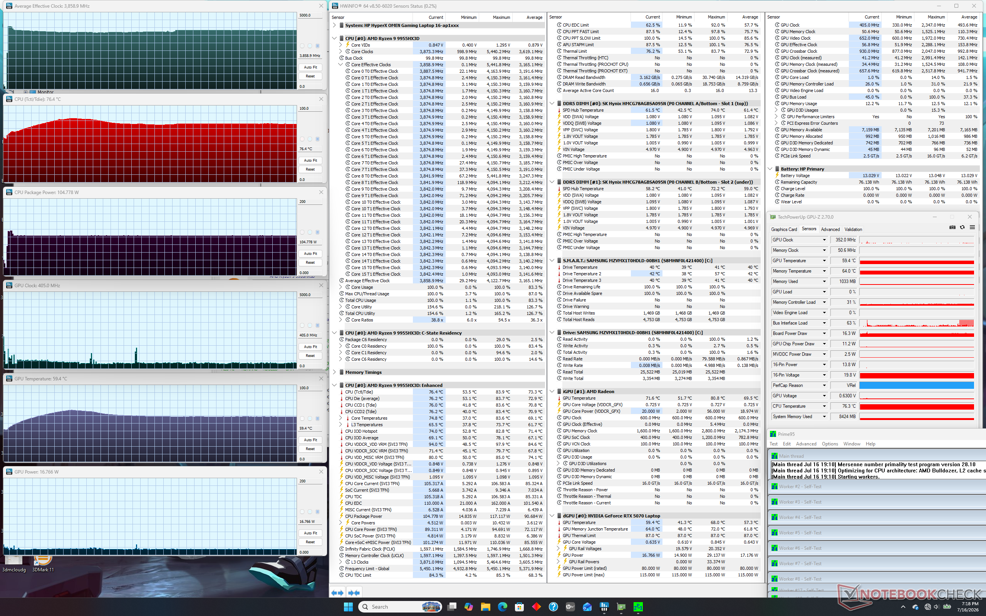Viewport: 986px width, 616px height.
Task: Click the volume speaker tray icon
Action: pos(937,607)
